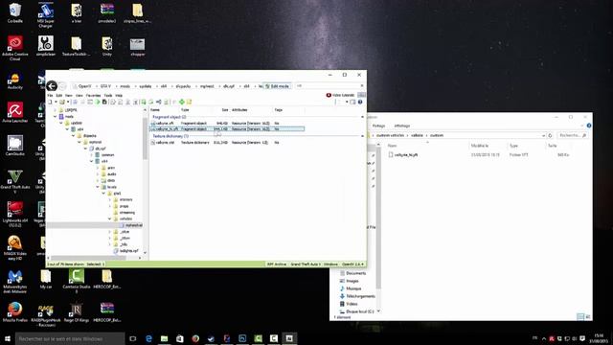Image resolution: width=613 pixels, height=345 pixels.
Task: Select the Texture dictionary file row
Action: tap(227, 143)
